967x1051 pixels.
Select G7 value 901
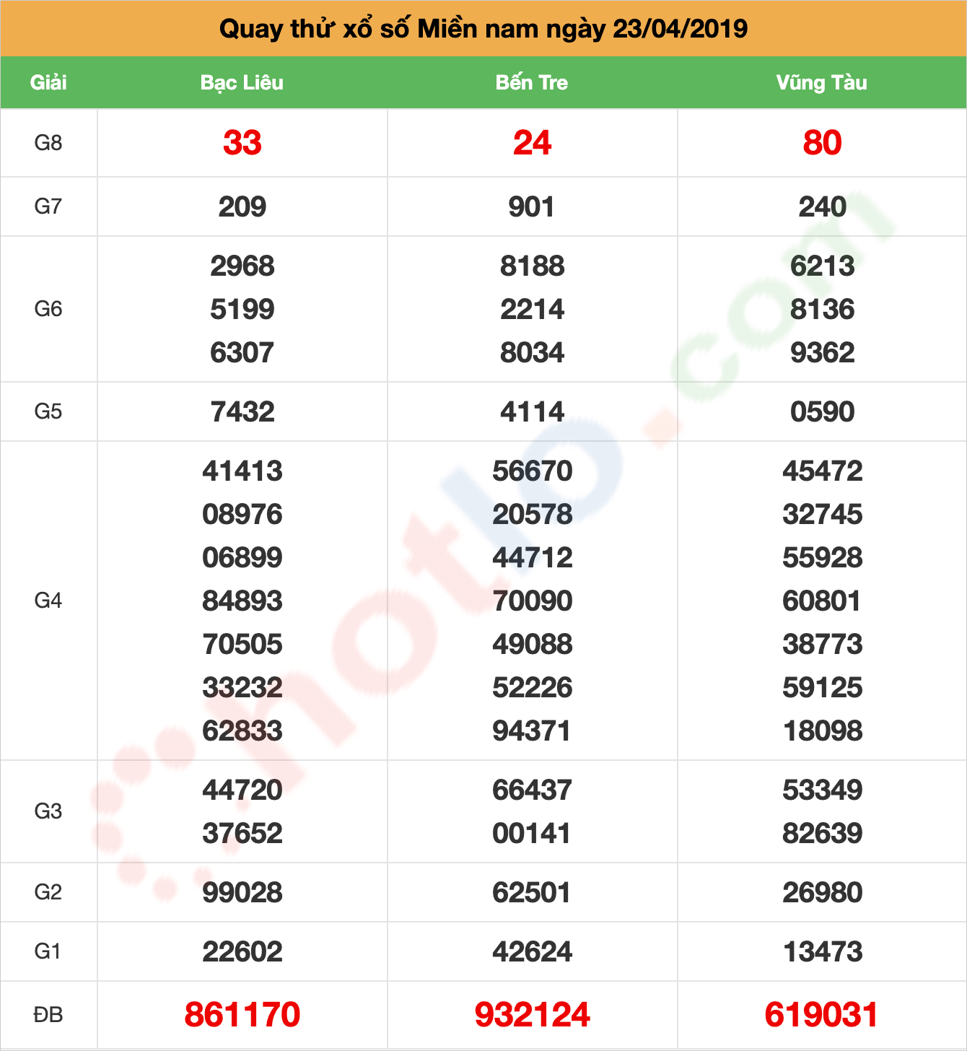[x=532, y=207]
